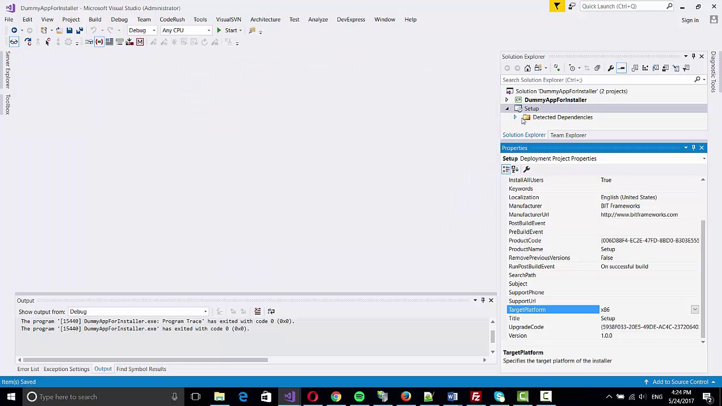Open the Registry Editor icon in Solution Explorer

645,68
